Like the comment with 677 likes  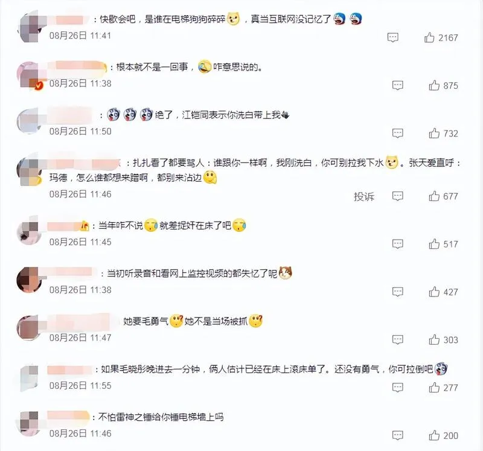pos(434,196)
